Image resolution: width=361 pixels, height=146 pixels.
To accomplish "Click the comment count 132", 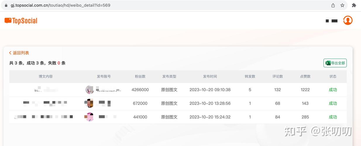I will pos(278,90).
